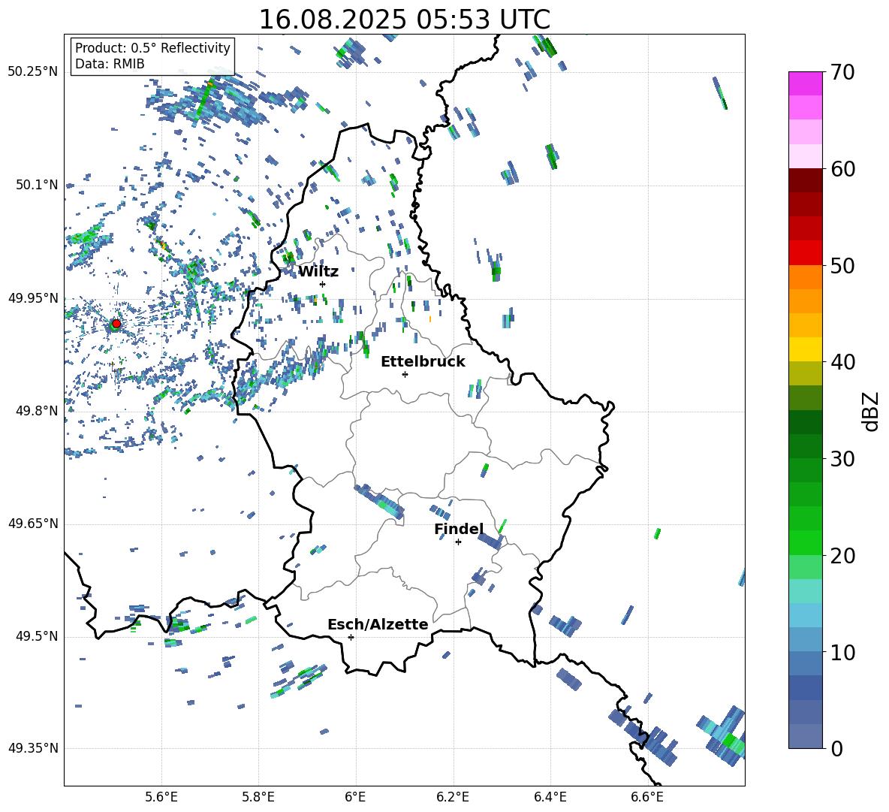This screenshot has height=812, width=889.
Task: Click the 'Data: RMIB' label
Action: click(x=110, y=64)
